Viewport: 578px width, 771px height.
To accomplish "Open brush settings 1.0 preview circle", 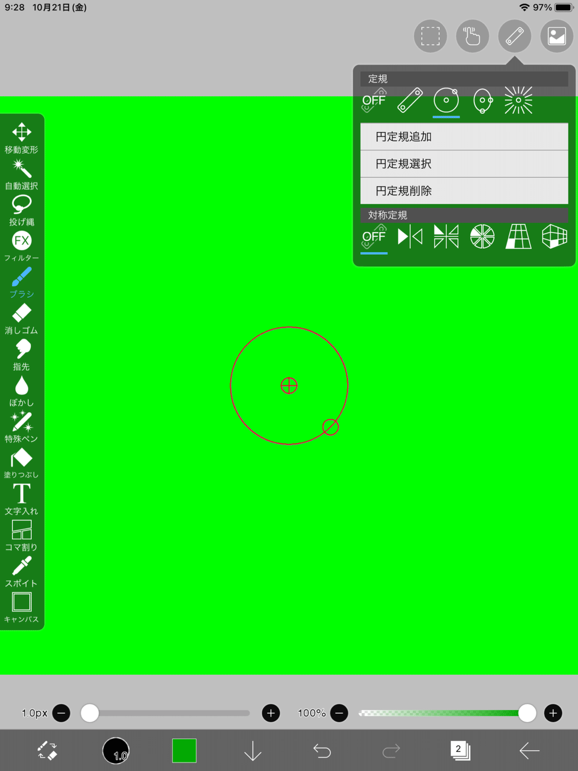I will pos(116,751).
